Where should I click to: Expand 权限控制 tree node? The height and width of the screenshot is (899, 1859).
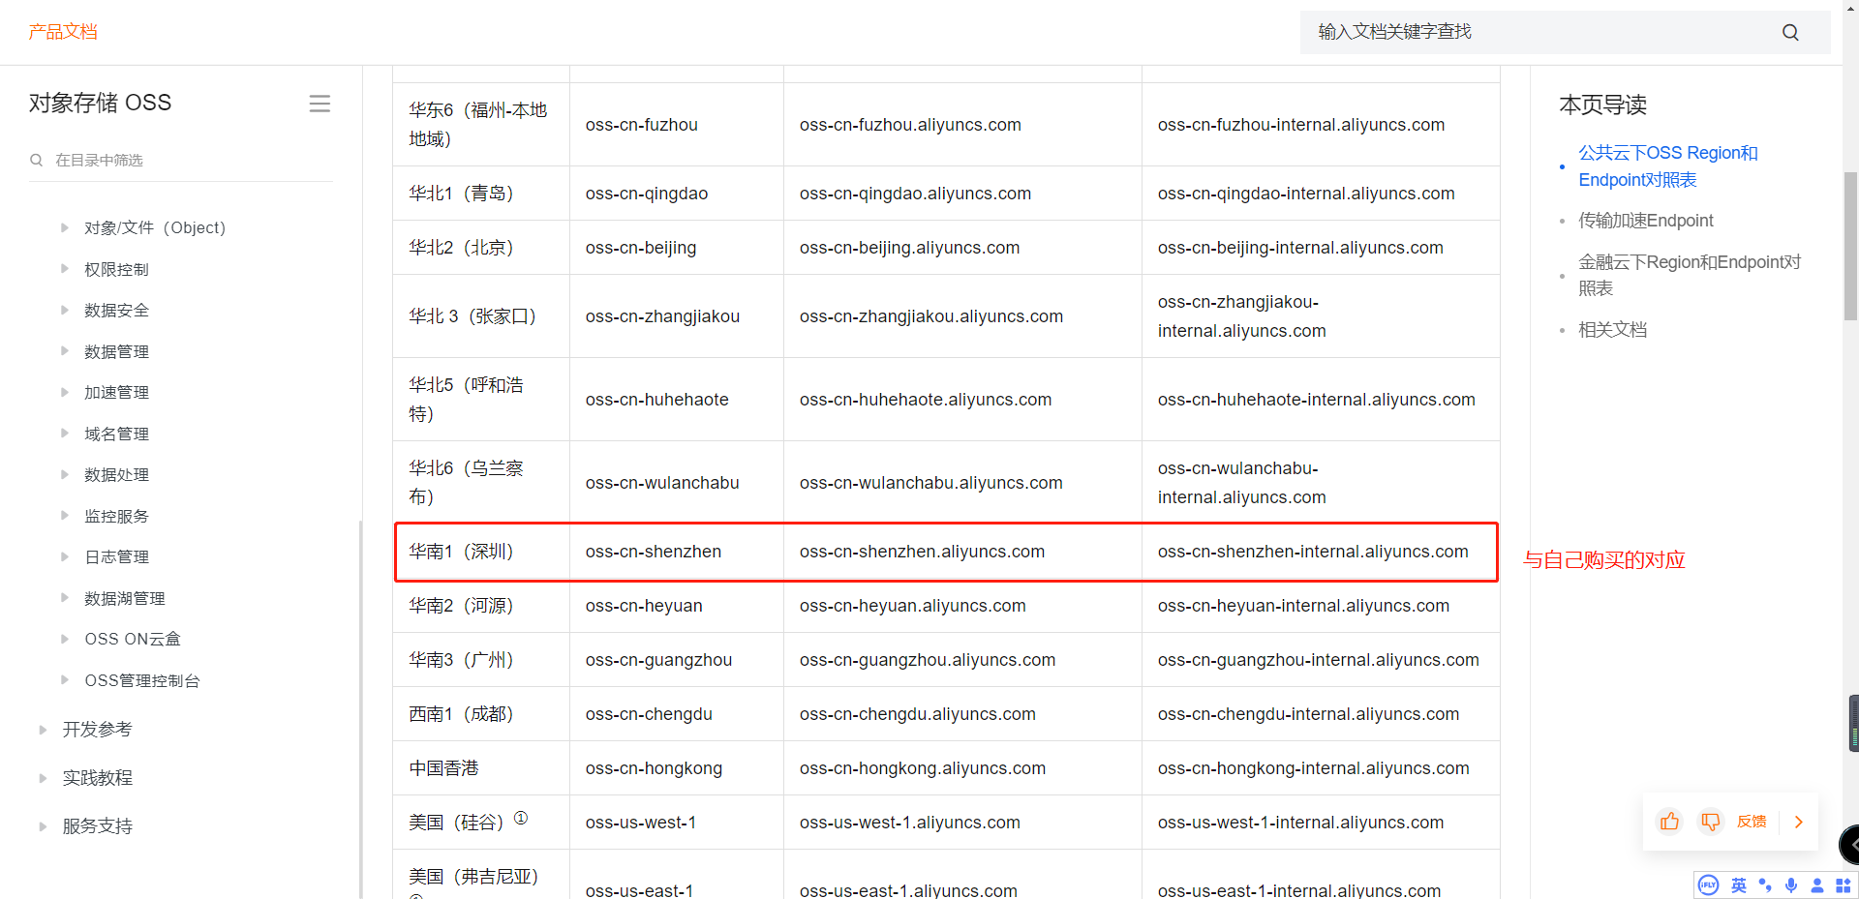(65, 269)
